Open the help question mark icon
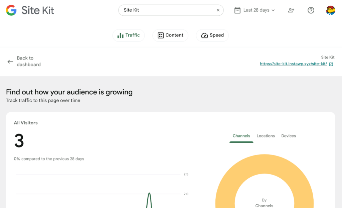 click(x=311, y=10)
